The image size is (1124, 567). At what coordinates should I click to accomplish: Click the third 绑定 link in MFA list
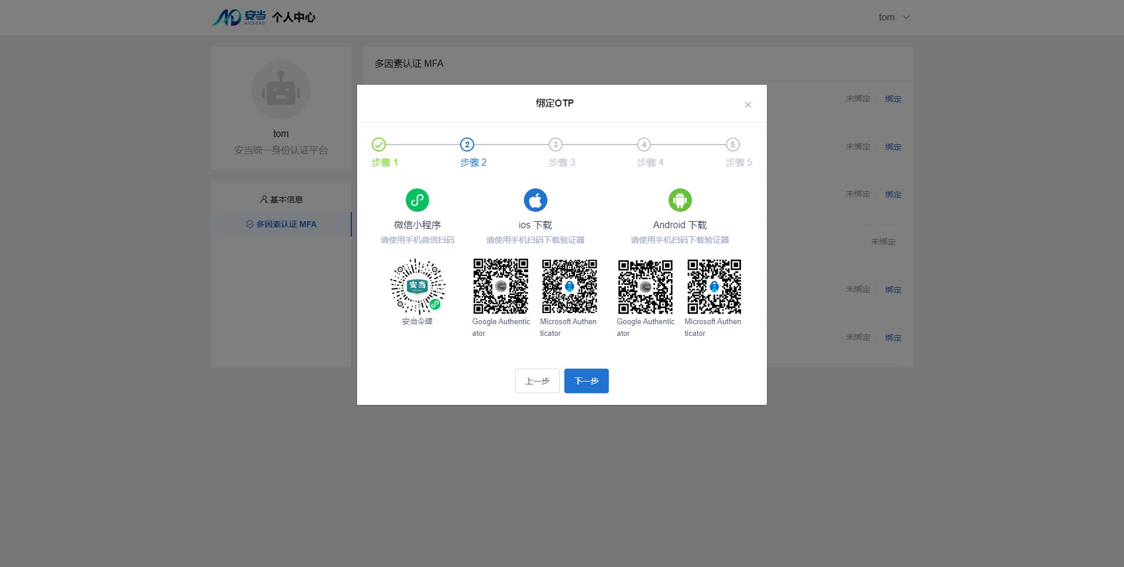click(893, 194)
